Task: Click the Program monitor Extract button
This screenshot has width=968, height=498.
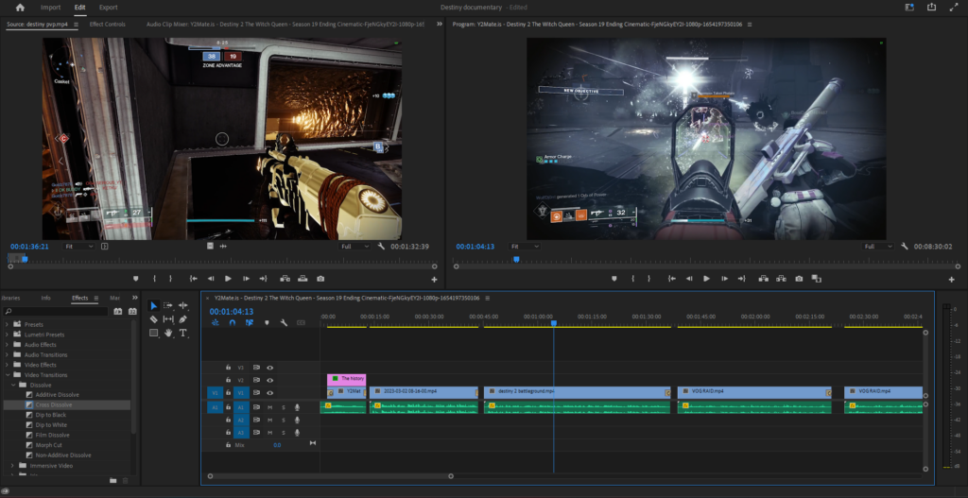Action: [781, 279]
